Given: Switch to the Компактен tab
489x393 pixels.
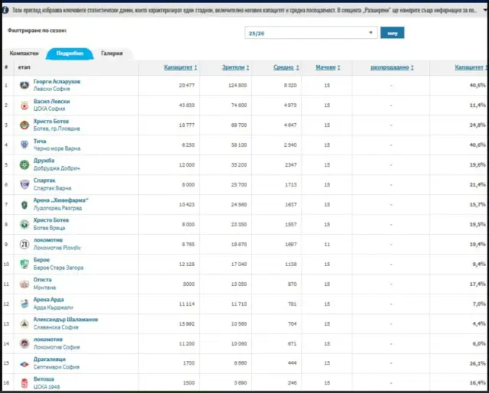Looking at the screenshot, I should (24, 54).
